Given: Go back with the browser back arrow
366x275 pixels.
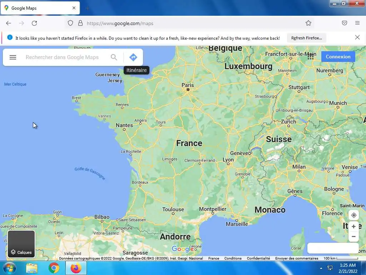Looking at the screenshot, I should coord(9,23).
